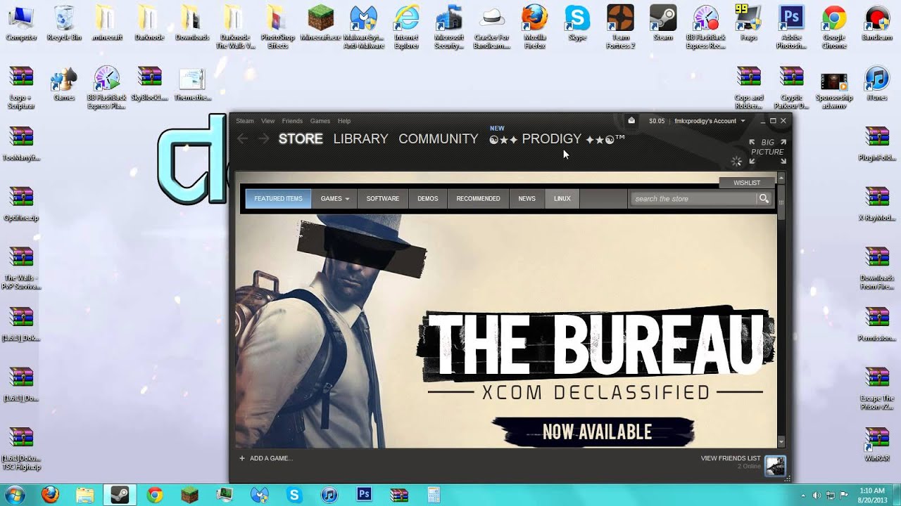
Task: Select the Team Fortress 2 desktop icon
Action: [x=620, y=27]
